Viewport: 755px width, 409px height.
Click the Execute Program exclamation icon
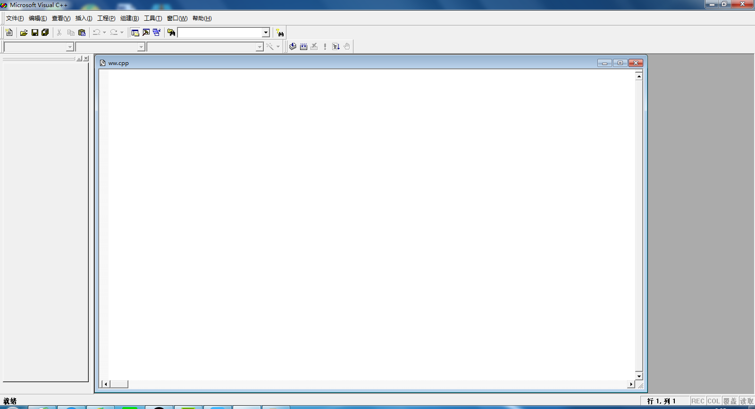pos(325,46)
